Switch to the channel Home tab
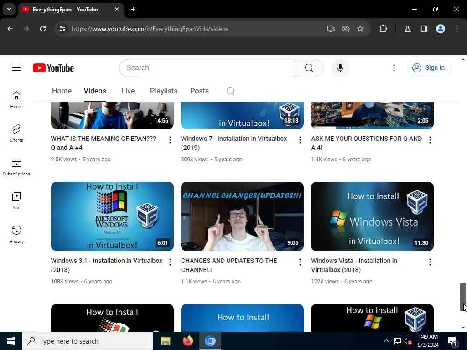Image resolution: width=467 pixels, height=350 pixels. point(62,91)
